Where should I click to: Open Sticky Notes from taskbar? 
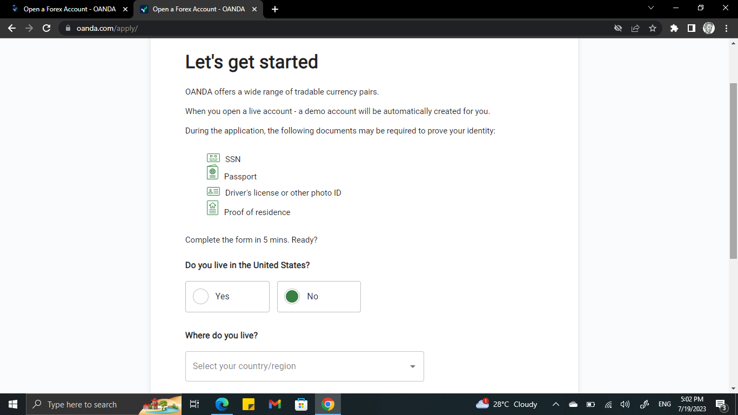coord(249,404)
